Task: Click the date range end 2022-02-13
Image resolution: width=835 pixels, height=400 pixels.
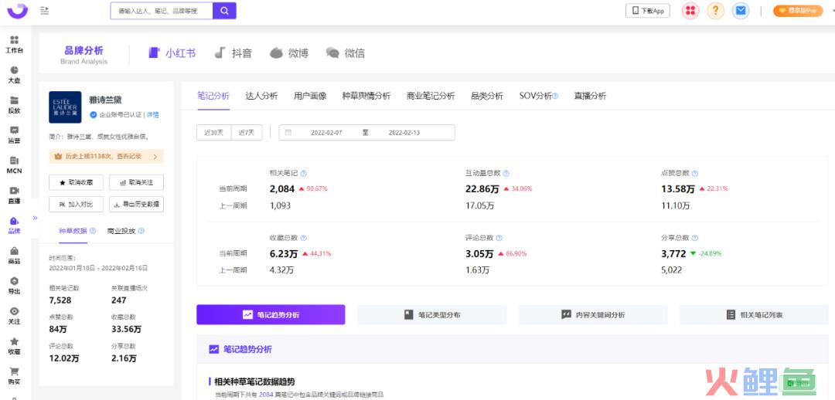Action: [x=404, y=133]
